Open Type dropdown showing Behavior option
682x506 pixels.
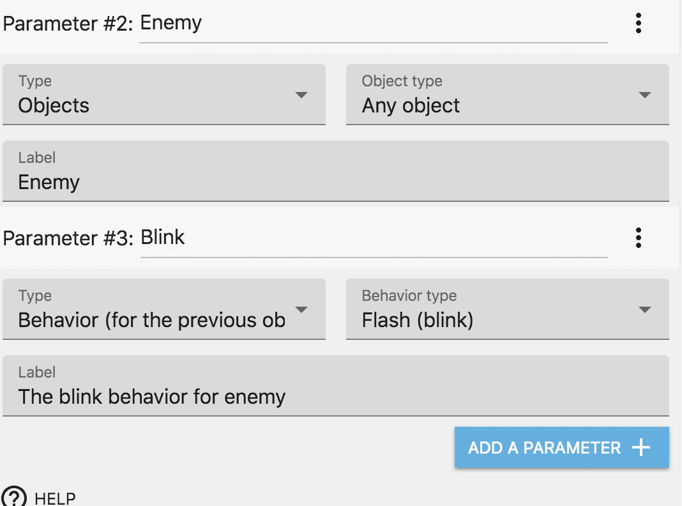click(163, 309)
